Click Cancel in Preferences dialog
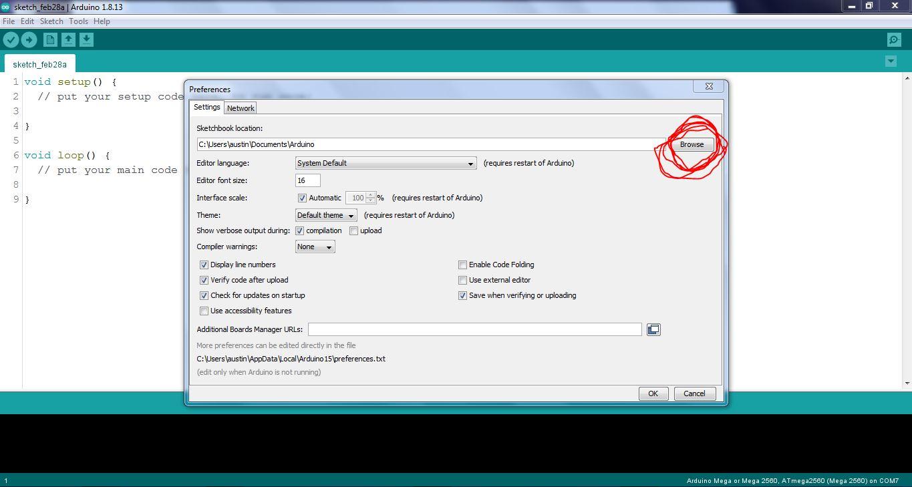The width and height of the screenshot is (912, 487). (694, 393)
